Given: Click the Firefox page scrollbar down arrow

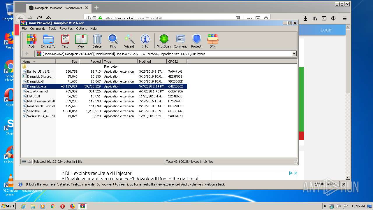Looking at the screenshot, I should click(x=348, y=177).
